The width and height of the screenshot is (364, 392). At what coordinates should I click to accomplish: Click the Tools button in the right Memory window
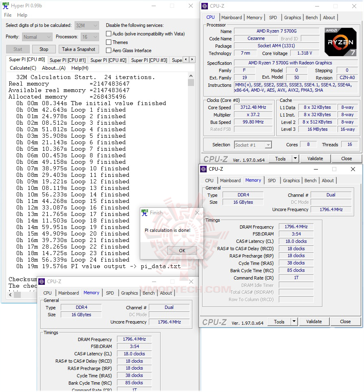(x=279, y=322)
